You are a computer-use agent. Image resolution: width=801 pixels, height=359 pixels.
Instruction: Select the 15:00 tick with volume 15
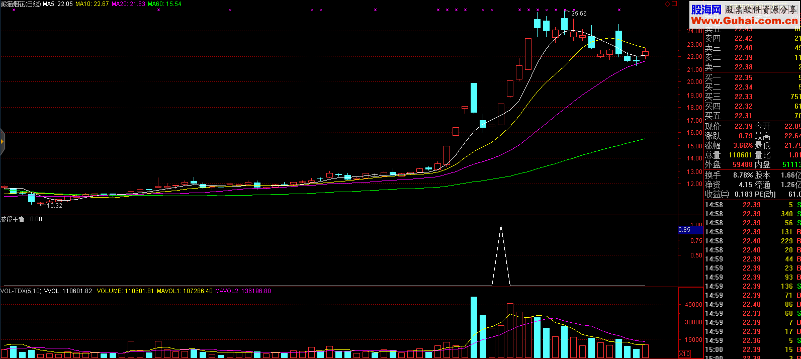752,350
